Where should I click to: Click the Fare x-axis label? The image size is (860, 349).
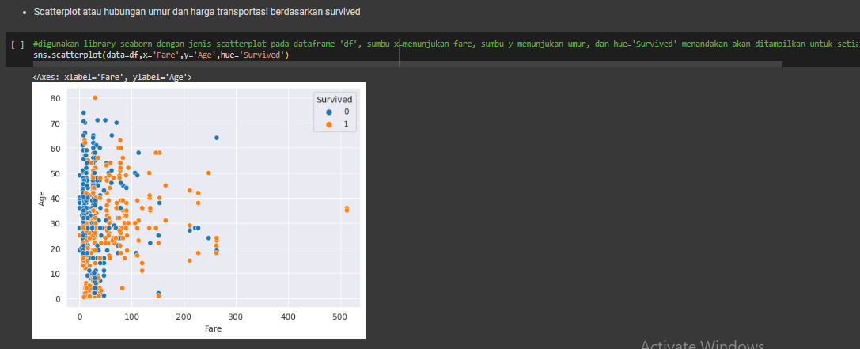213,328
